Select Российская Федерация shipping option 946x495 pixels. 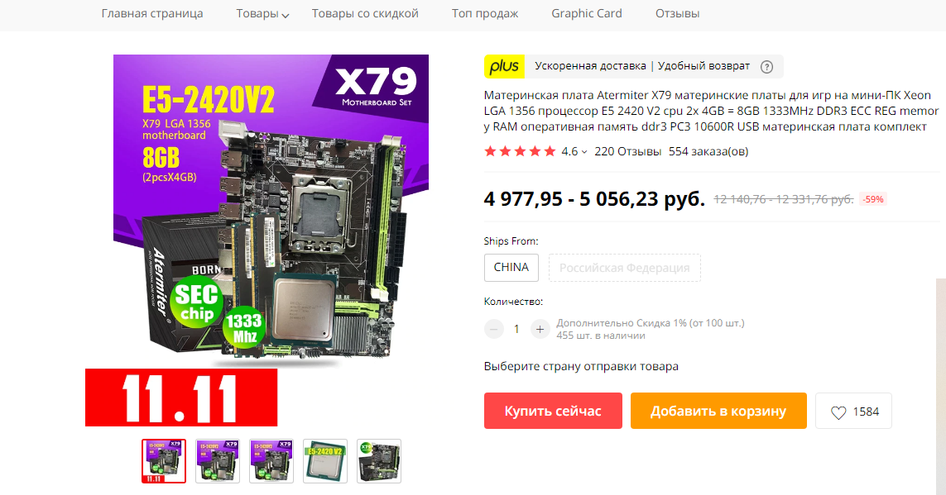pyautogui.click(x=624, y=268)
